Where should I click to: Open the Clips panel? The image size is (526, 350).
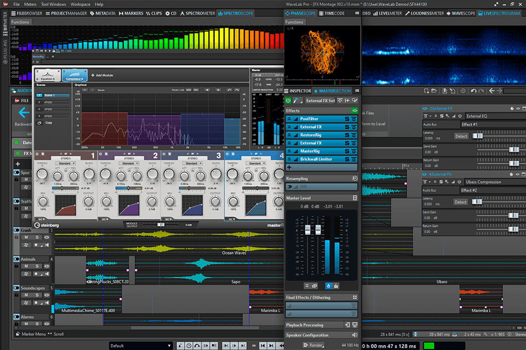pyautogui.click(x=155, y=13)
